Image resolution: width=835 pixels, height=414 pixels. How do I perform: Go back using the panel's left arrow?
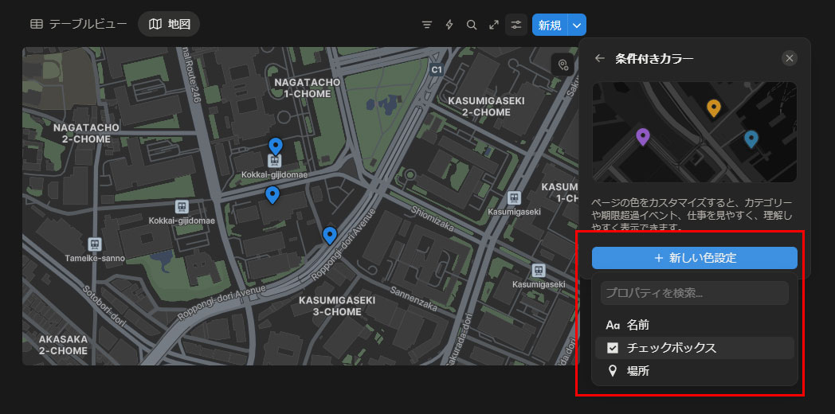click(x=600, y=58)
